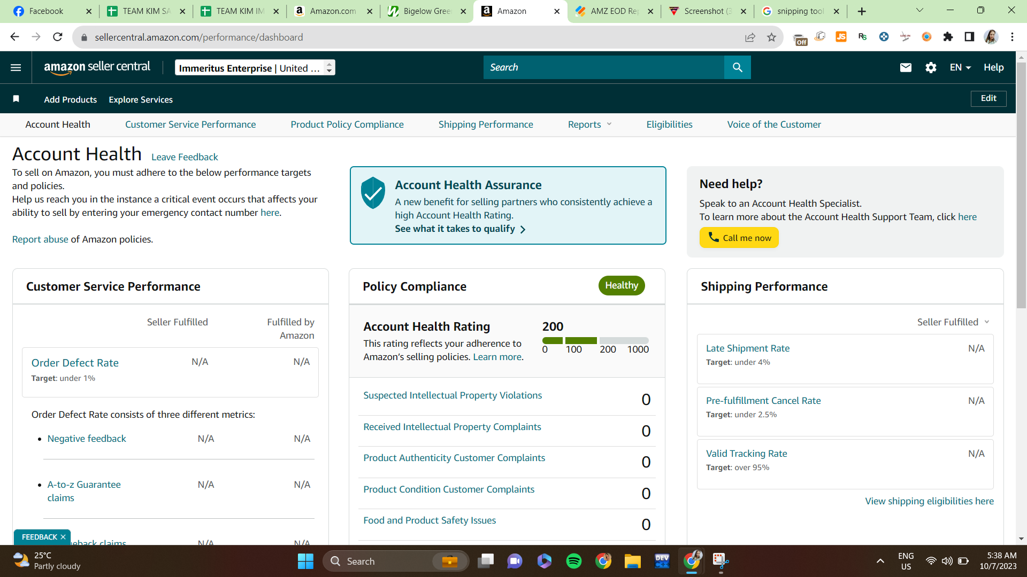Open the Seller Fulfilled shipping dropdown

tap(953, 322)
